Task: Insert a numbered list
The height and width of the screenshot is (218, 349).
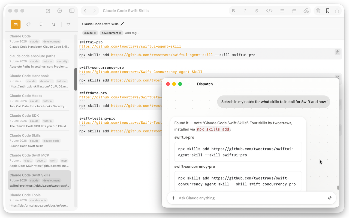Action: click(294, 11)
